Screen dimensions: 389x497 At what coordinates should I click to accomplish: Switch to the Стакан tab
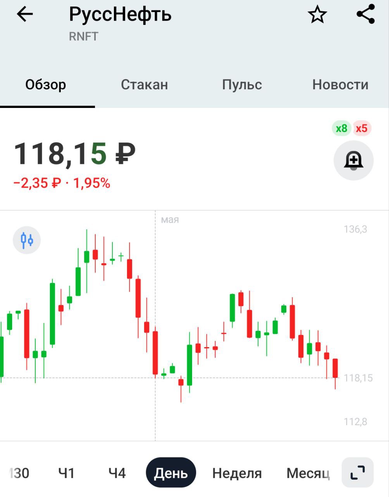tap(144, 85)
